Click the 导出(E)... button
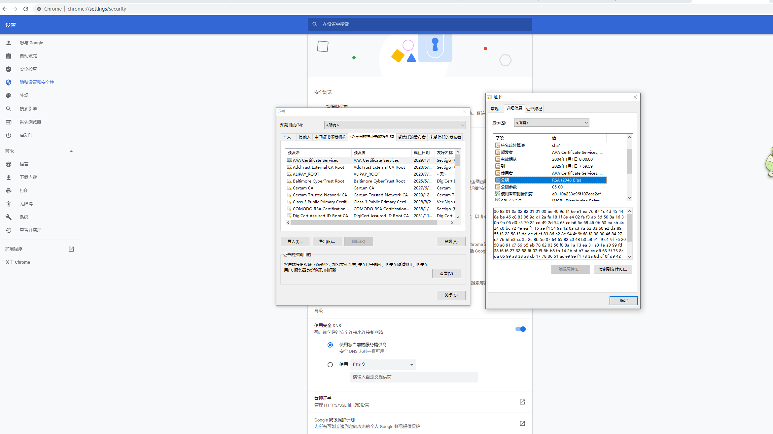The height and width of the screenshot is (434, 773). coord(327,242)
